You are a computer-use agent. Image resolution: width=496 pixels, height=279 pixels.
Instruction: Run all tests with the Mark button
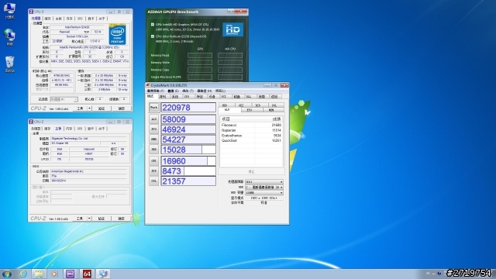(153, 108)
